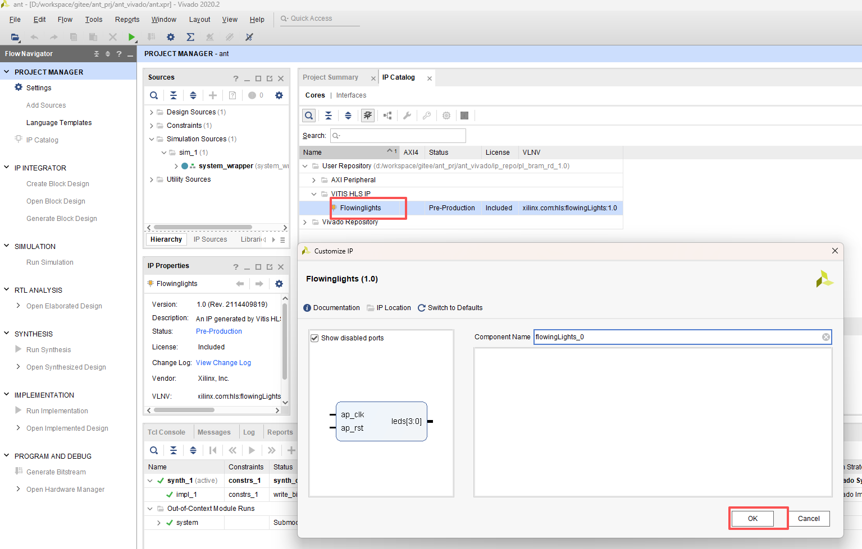Search in Design Runs panel magnifier icon

pos(154,450)
